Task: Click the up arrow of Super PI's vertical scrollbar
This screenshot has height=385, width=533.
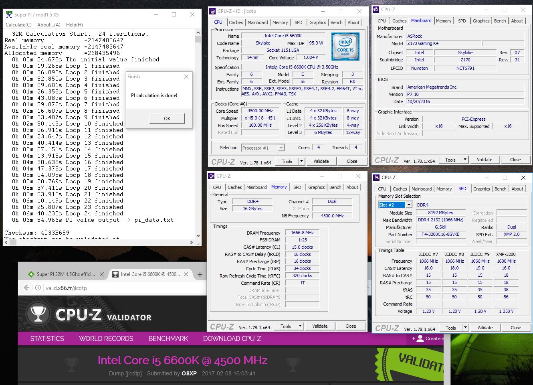Action: pyautogui.click(x=198, y=32)
